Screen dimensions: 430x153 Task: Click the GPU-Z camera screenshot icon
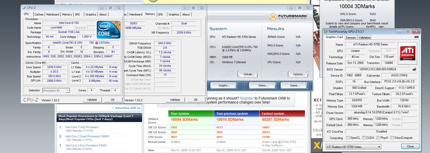[x=416, y=37]
